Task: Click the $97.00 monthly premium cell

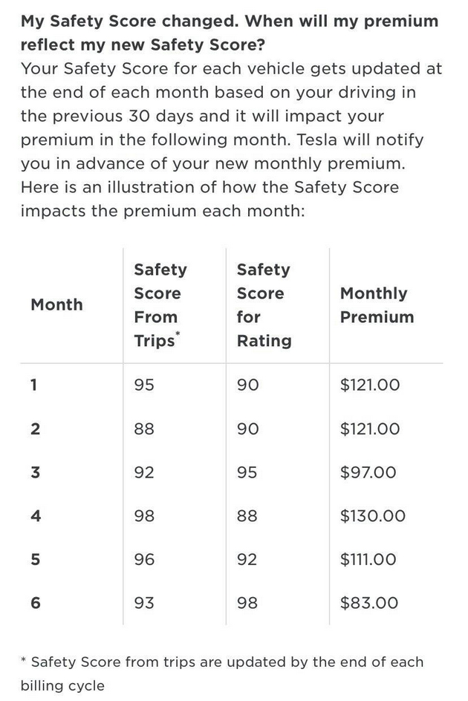Action: pos(368,472)
